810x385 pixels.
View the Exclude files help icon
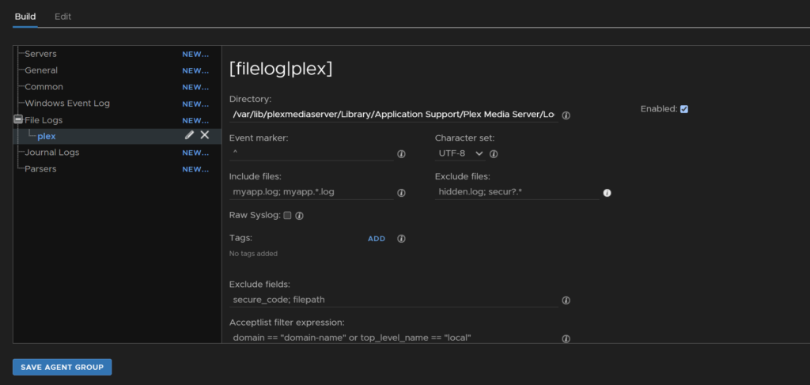(x=607, y=193)
